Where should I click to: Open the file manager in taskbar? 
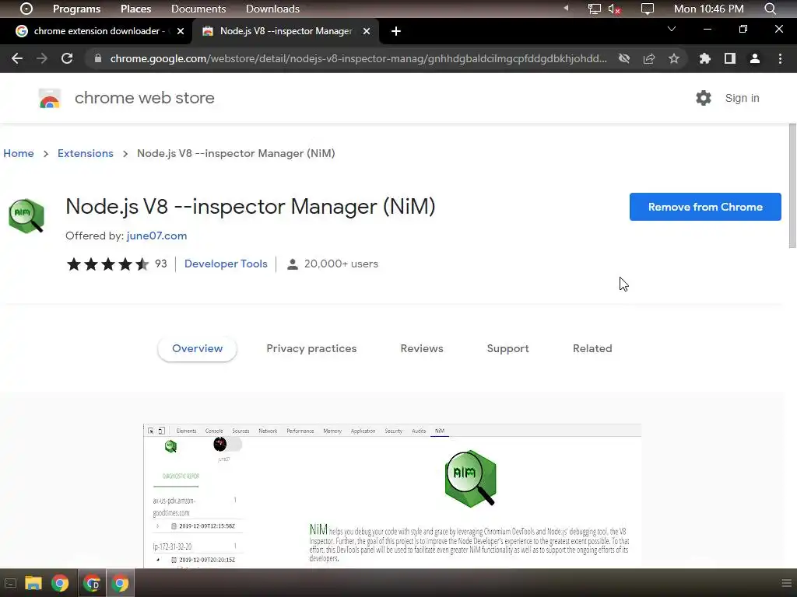(x=33, y=583)
